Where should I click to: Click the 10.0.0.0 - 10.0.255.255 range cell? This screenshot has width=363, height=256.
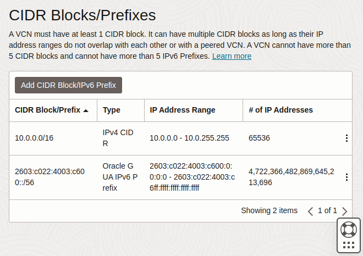189,138
